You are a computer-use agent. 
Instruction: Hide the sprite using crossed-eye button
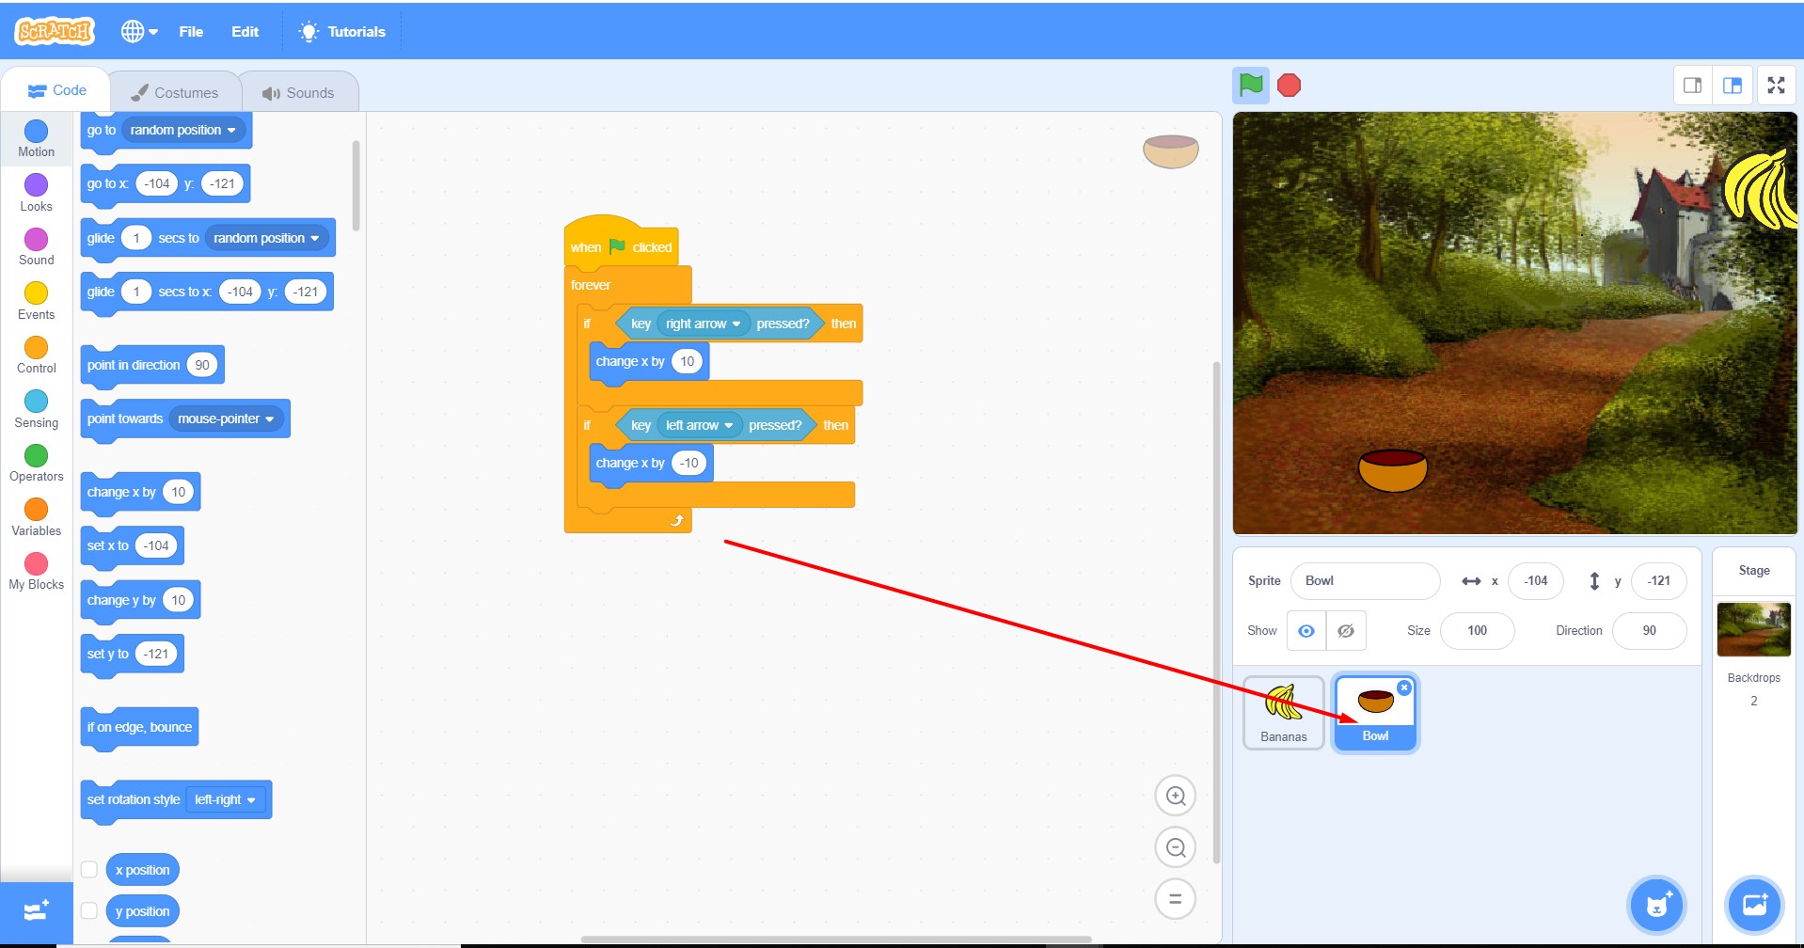click(x=1346, y=631)
